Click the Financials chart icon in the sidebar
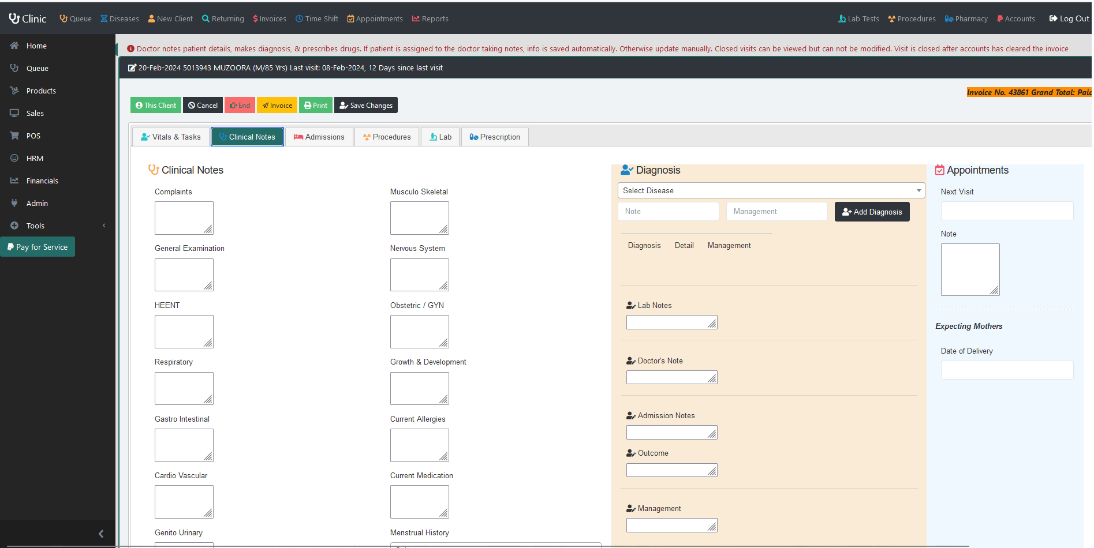1094x548 pixels. (x=14, y=181)
